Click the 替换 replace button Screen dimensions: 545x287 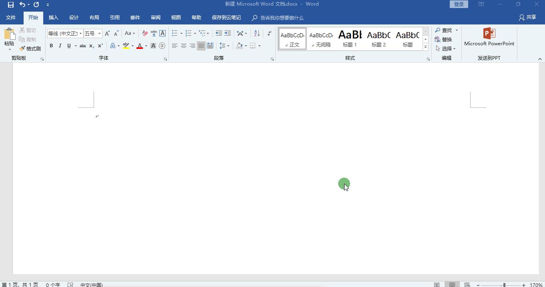(x=443, y=39)
